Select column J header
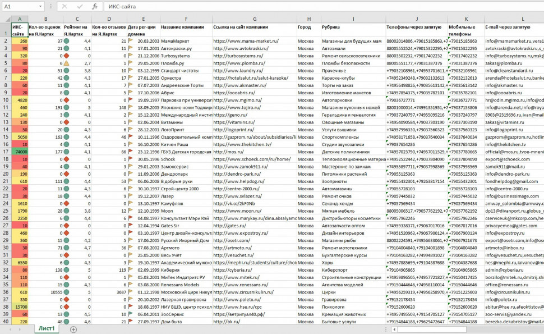The width and height of the screenshot is (544, 334). [x=417, y=19]
